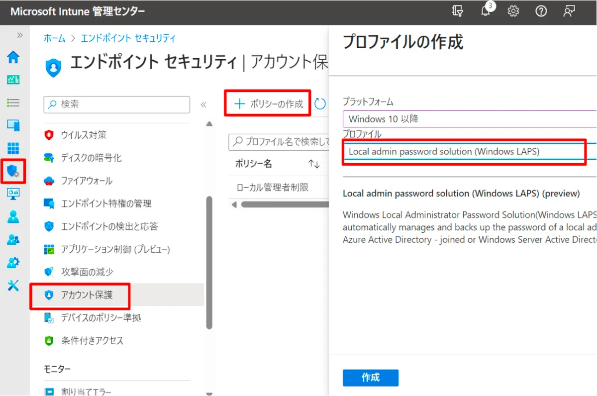
Task: Open the Reports monitor icon
Action: click(x=13, y=194)
